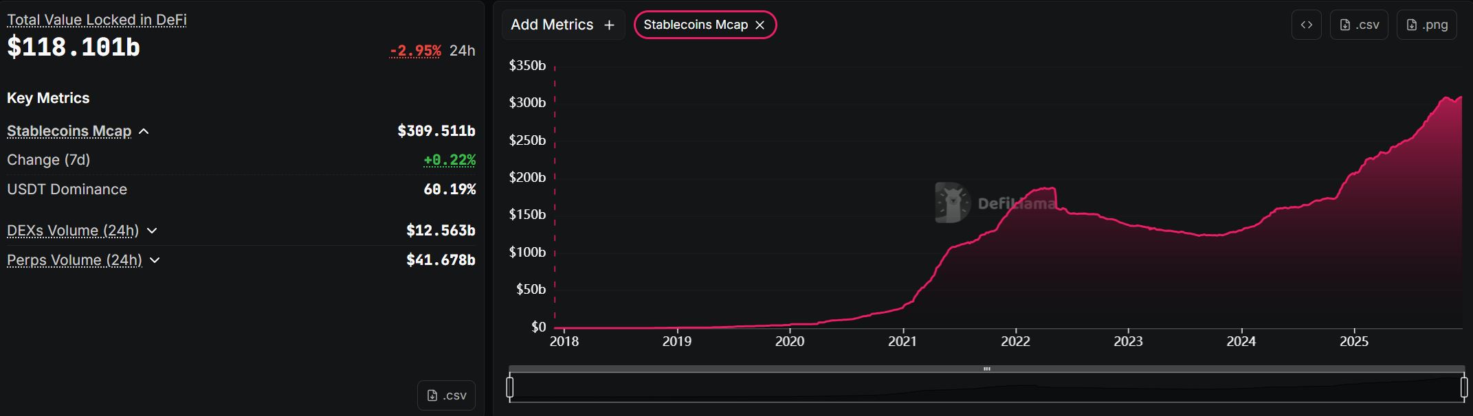Click the $300b label on y-axis
The height and width of the screenshot is (416, 1473).
point(527,102)
